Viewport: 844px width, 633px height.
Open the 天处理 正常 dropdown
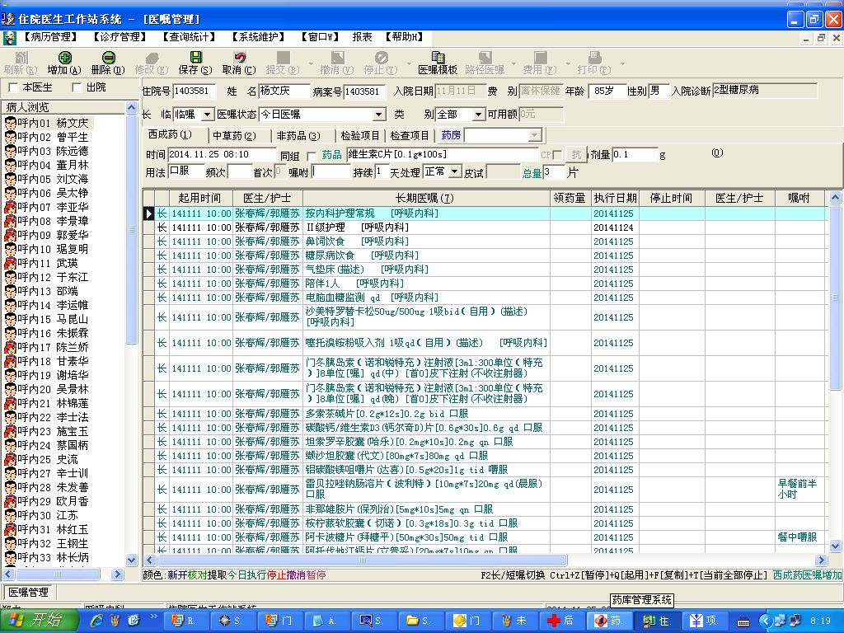tap(455, 171)
